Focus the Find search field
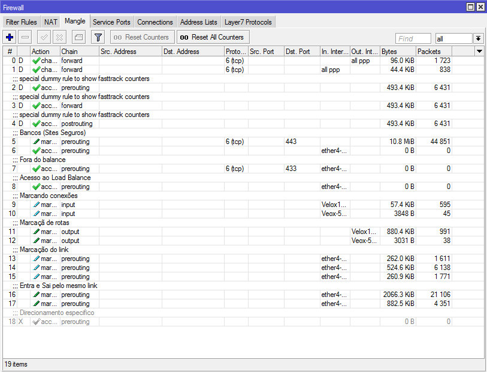Image resolution: width=487 pixels, height=372 pixels. tap(413, 38)
